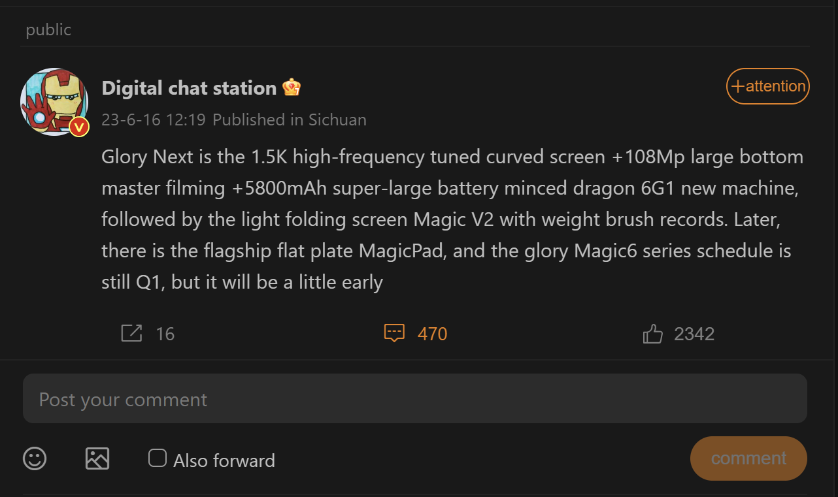Image resolution: width=838 pixels, height=497 pixels.
Task: Click the 2342 likes count
Action: [x=694, y=334]
